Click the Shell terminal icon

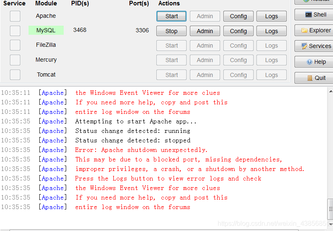click(308, 14)
